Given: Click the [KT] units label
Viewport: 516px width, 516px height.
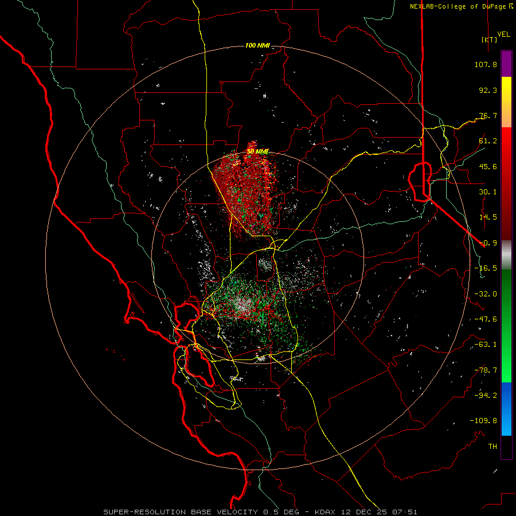Looking at the screenshot, I should coord(489,40).
